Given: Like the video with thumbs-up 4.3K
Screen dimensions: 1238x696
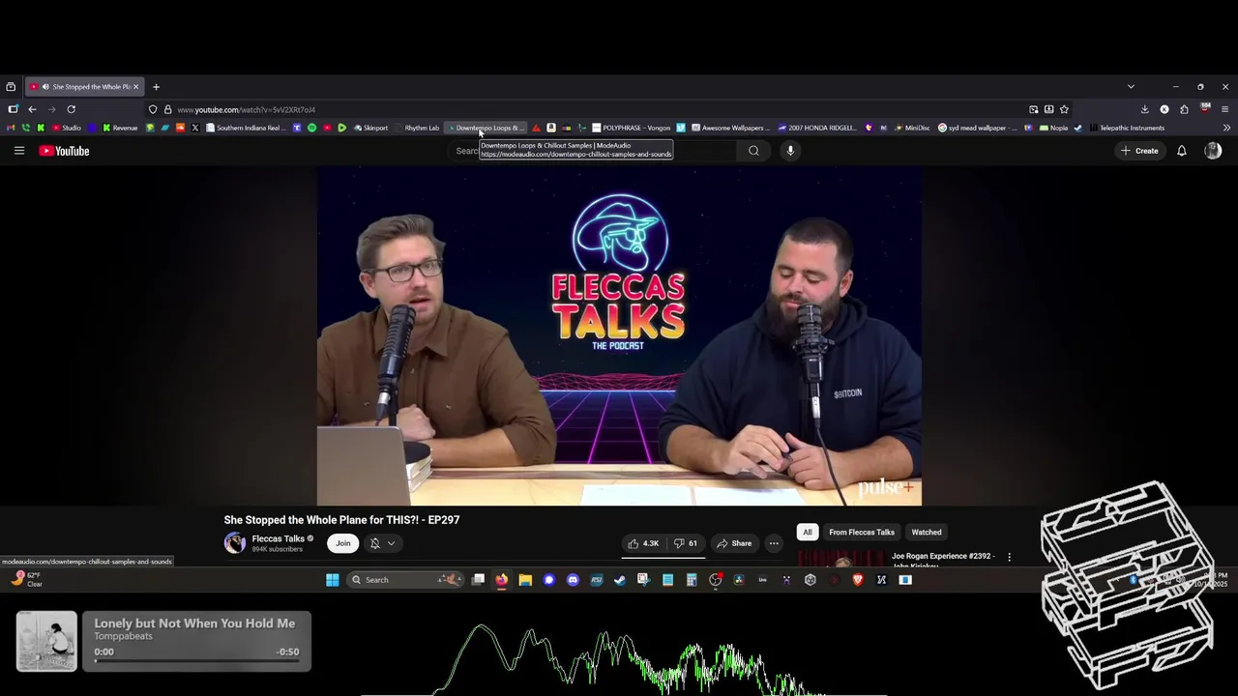Looking at the screenshot, I should (643, 543).
